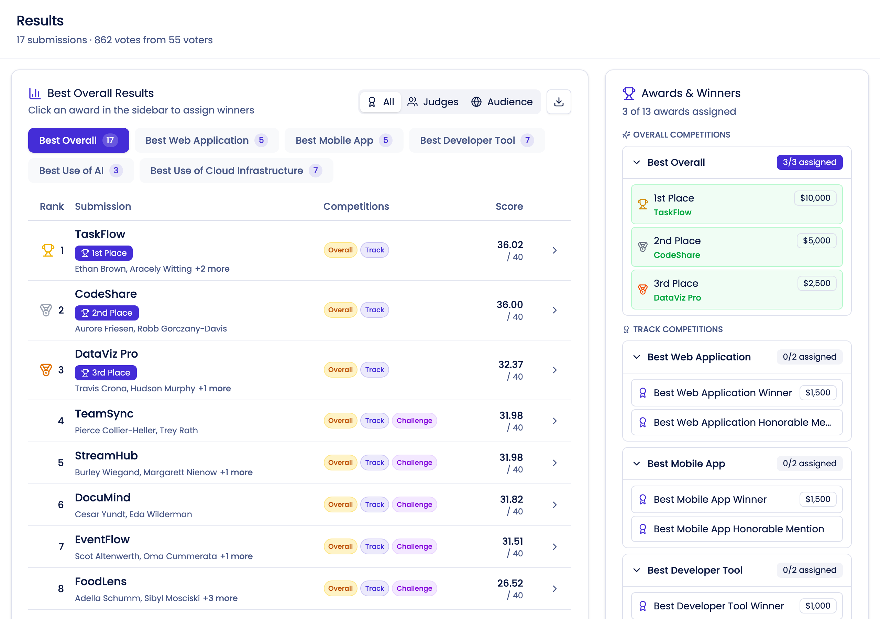Click the bar chart icon by Best Overall Results
Viewport: 880px width, 619px height.
[35, 93]
